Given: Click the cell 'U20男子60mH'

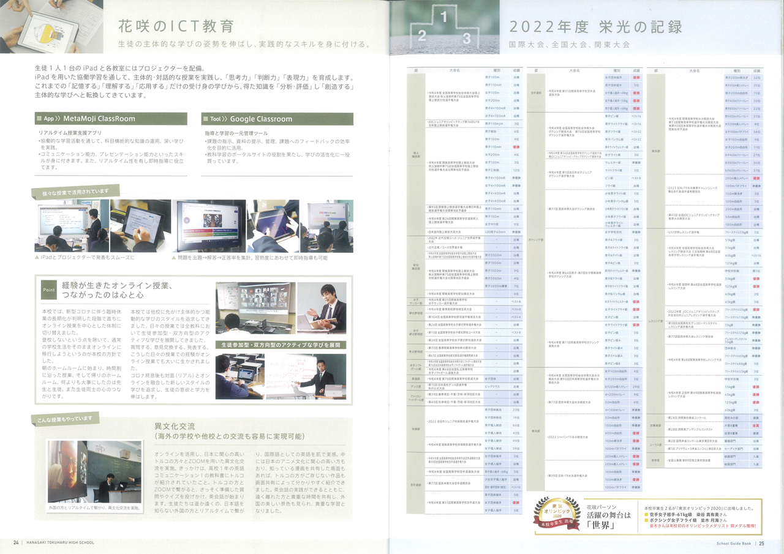Looking at the screenshot, I should 496,232.
